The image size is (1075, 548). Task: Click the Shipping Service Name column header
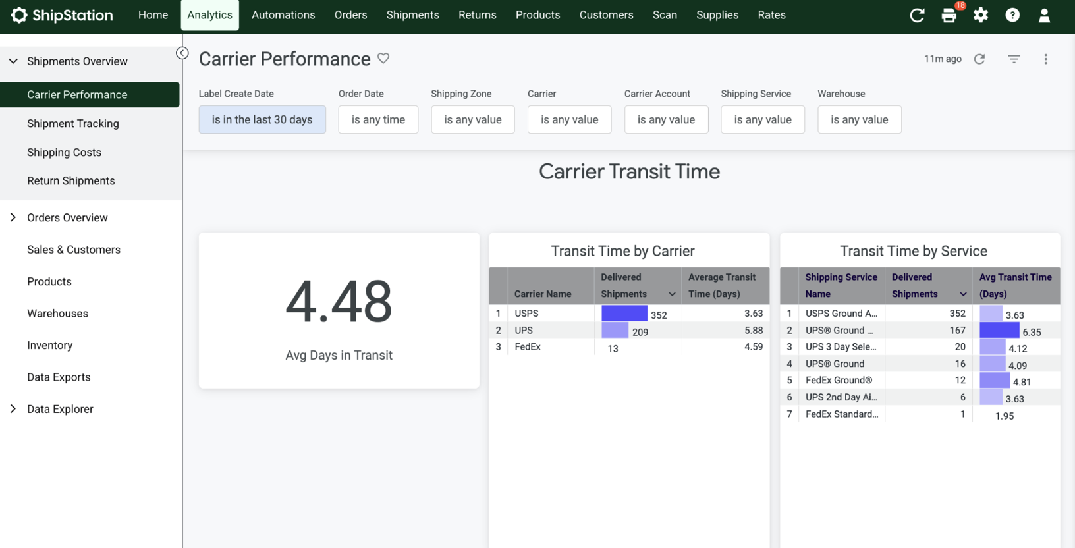click(x=841, y=286)
